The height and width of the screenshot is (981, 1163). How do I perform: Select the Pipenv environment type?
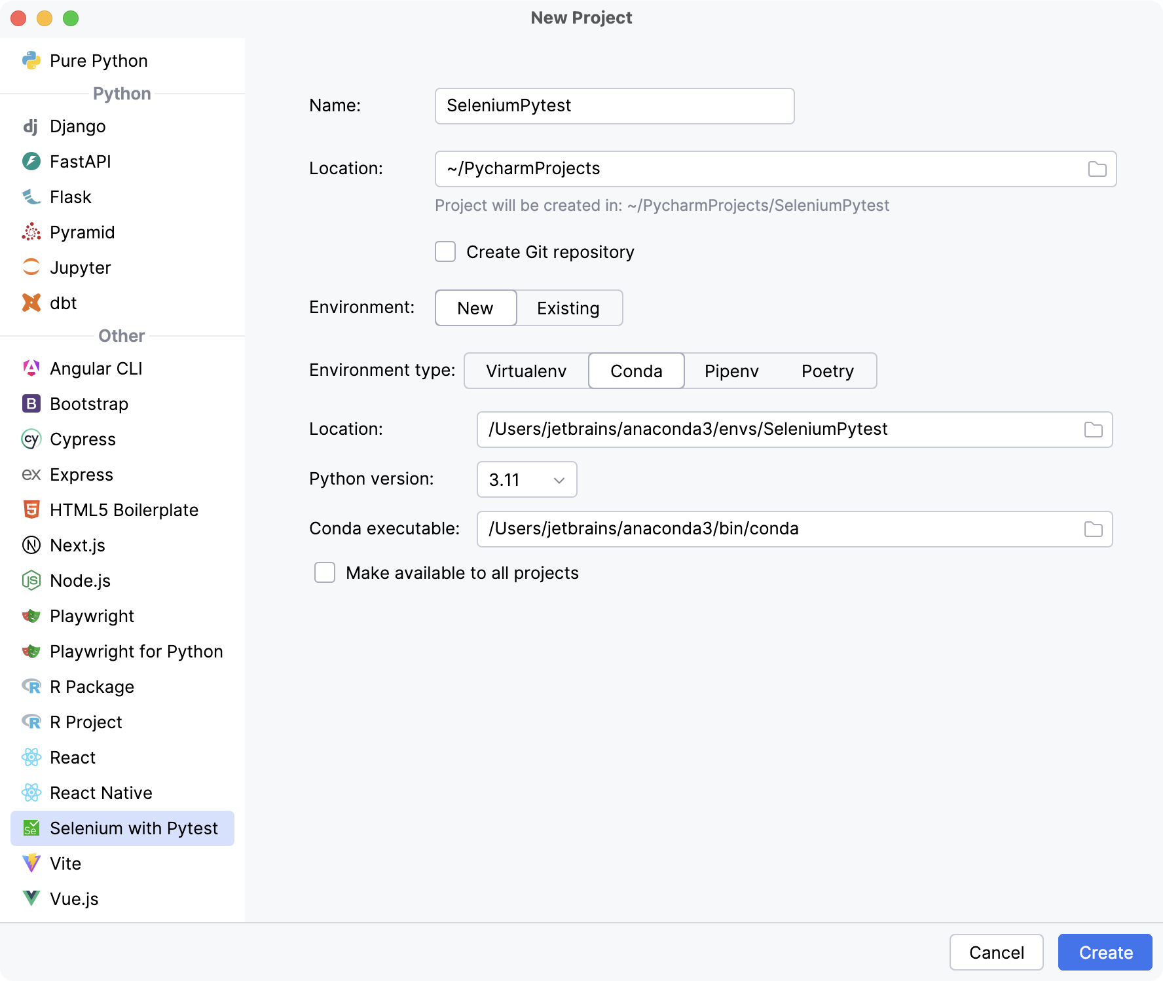[x=731, y=371]
